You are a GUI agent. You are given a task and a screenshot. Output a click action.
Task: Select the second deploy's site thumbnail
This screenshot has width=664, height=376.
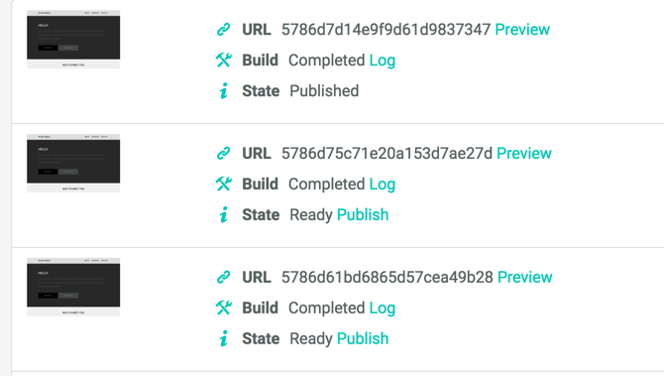[73, 164]
